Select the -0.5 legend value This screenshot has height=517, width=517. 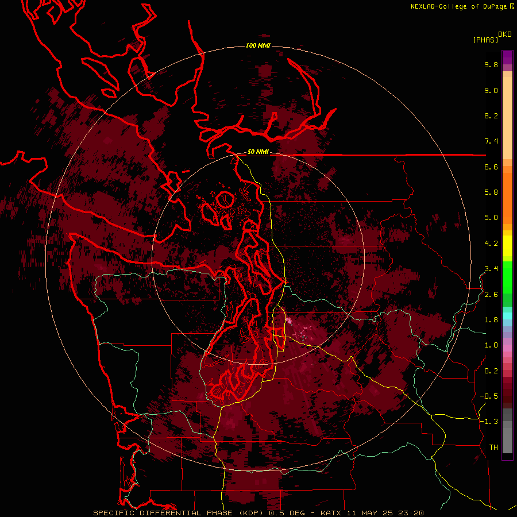(489, 396)
